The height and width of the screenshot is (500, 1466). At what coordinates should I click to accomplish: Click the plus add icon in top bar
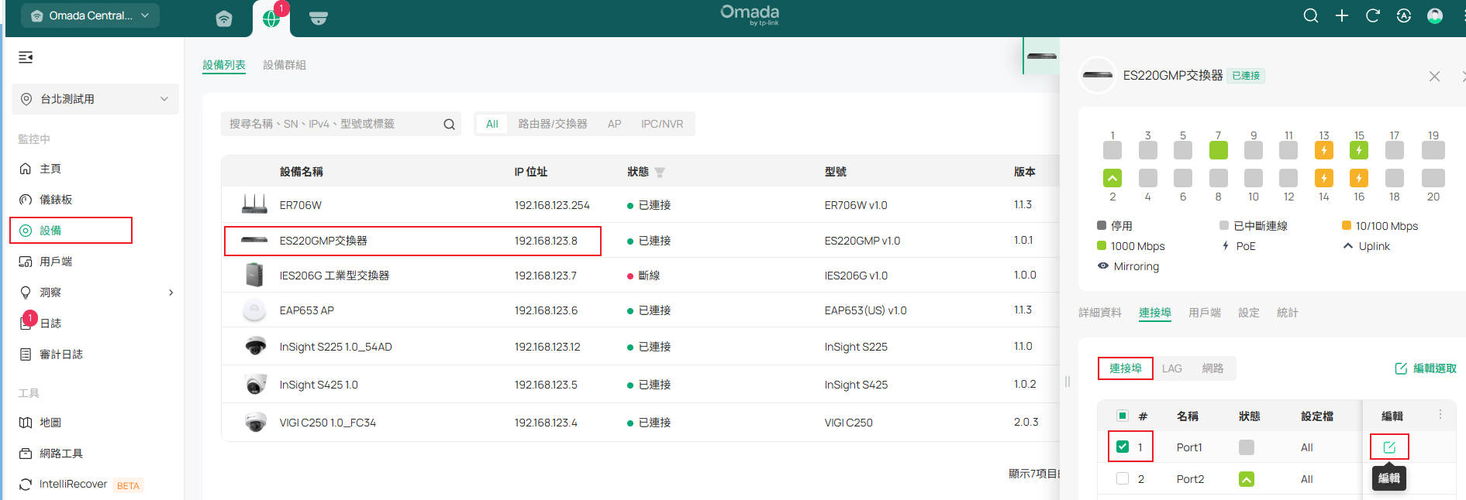coord(1342,15)
